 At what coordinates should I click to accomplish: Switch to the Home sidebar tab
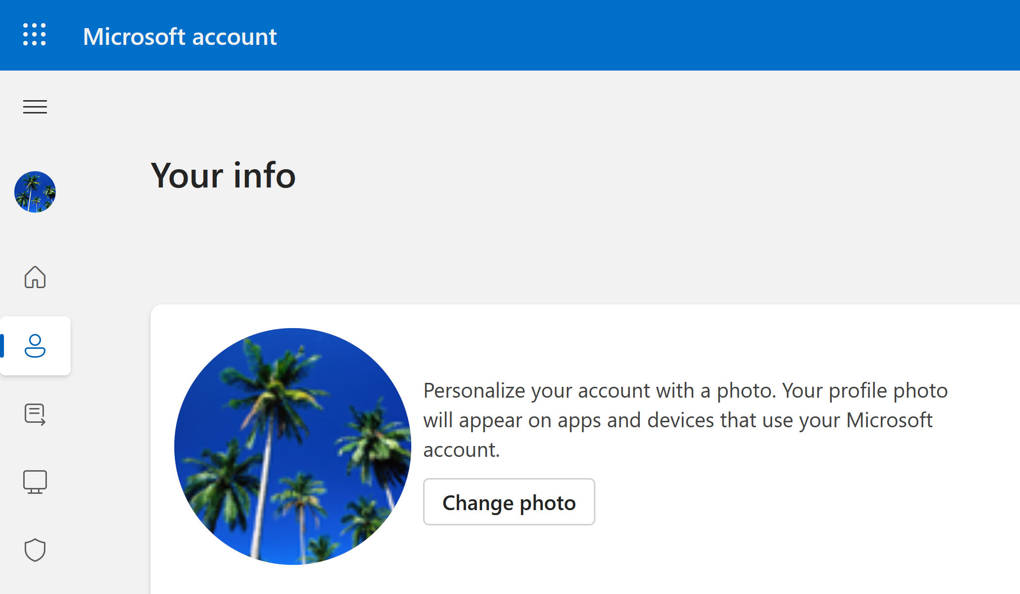[x=35, y=277]
